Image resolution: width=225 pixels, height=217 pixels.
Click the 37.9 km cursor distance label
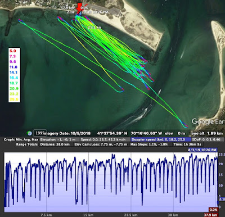coord(211,215)
